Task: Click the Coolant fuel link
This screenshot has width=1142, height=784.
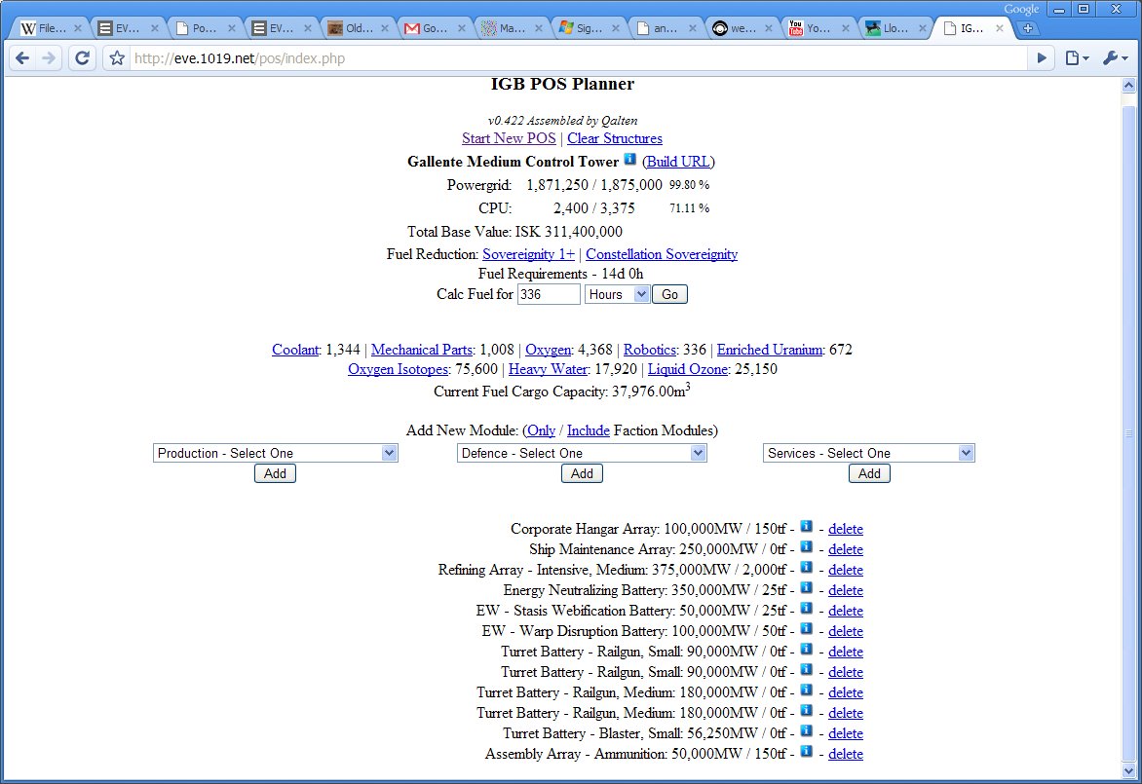Action: click(x=295, y=350)
